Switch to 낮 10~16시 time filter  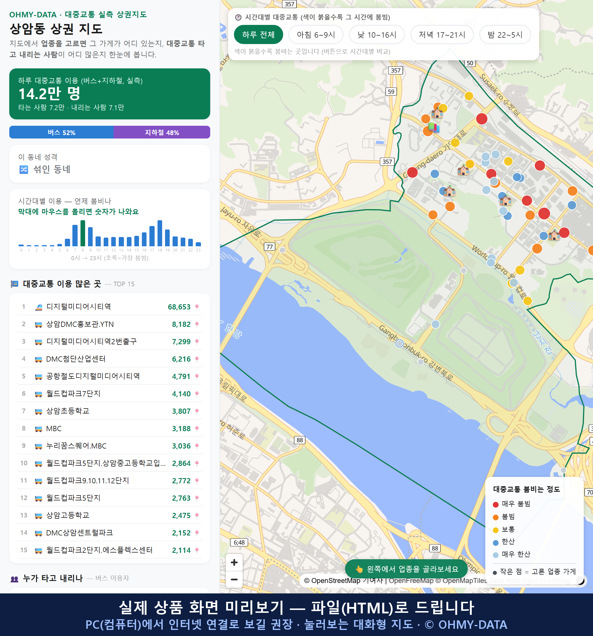[377, 34]
